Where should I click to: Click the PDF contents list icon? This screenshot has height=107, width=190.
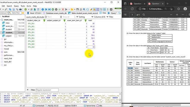[125, 15]
